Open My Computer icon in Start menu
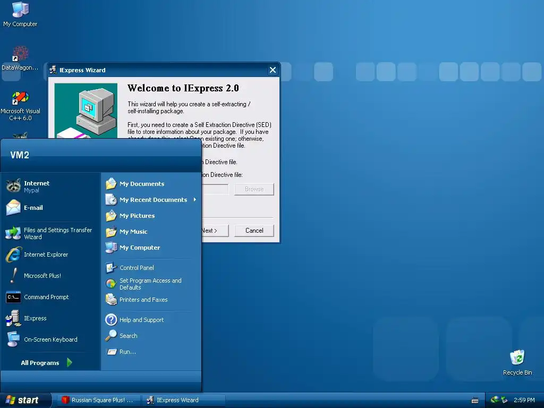The image size is (544, 408). pyautogui.click(x=111, y=248)
